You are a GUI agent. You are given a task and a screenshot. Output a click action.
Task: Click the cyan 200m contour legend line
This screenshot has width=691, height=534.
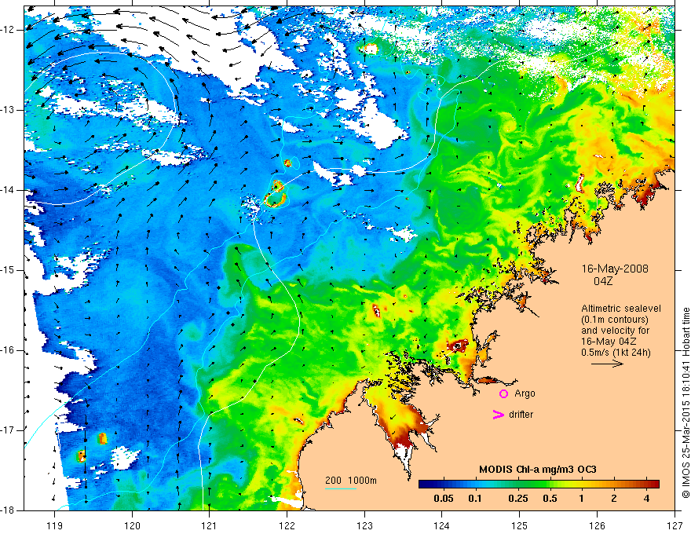click(340, 488)
